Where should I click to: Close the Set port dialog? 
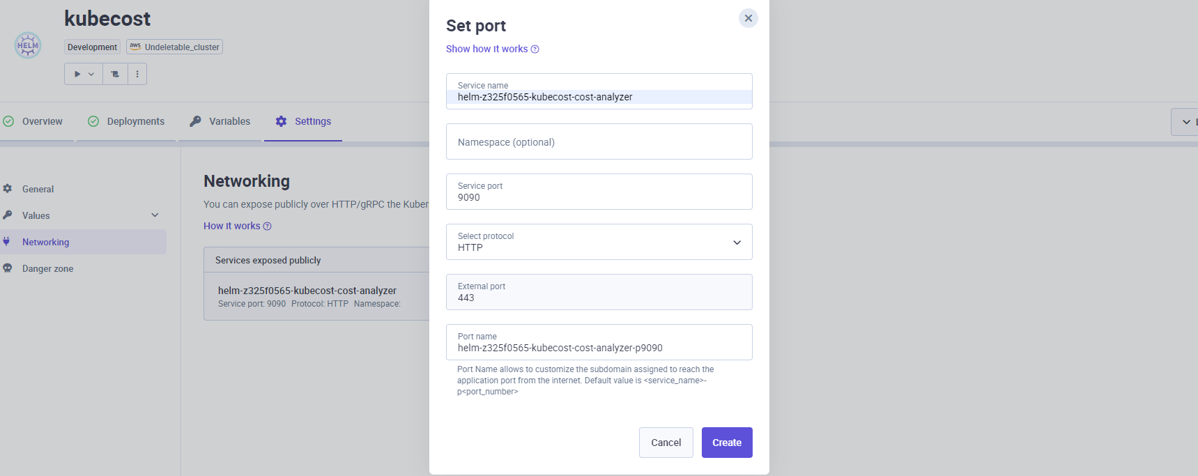point(748,18)
